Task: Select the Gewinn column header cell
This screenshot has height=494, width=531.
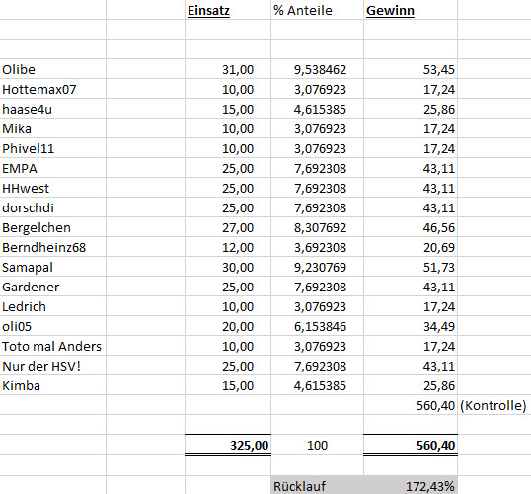Action: tap(411, 10)
